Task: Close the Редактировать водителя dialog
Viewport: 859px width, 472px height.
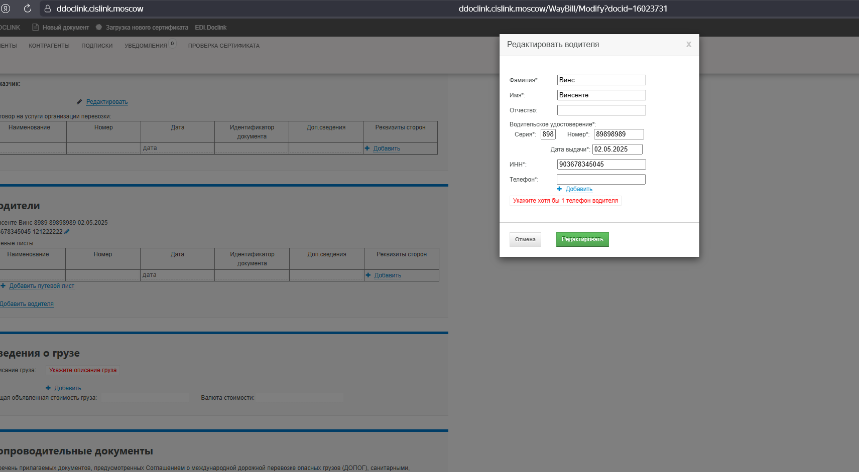Action: 689,45
